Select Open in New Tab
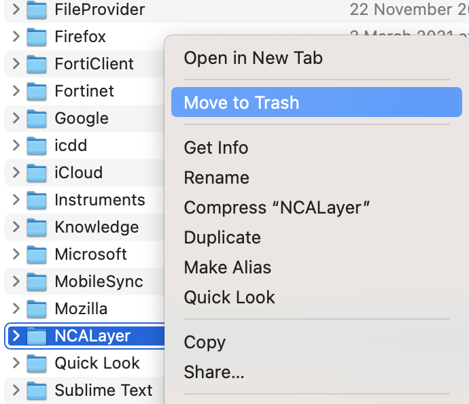469x404 pixels. 254,58
